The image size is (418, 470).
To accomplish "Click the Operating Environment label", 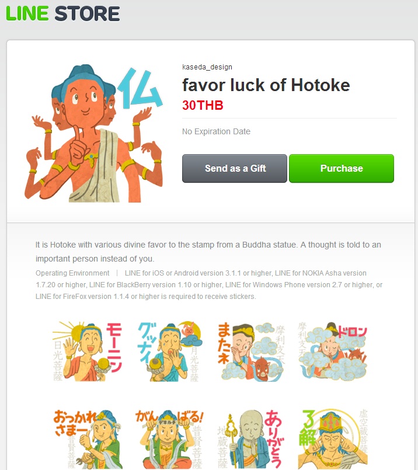I will (72, 273).
